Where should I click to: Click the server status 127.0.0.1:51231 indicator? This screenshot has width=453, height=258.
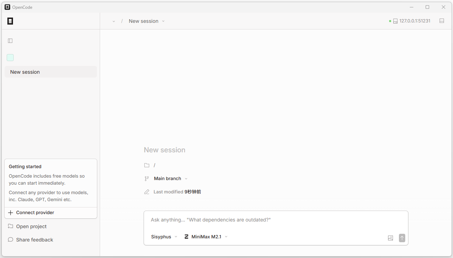[411, 21]
